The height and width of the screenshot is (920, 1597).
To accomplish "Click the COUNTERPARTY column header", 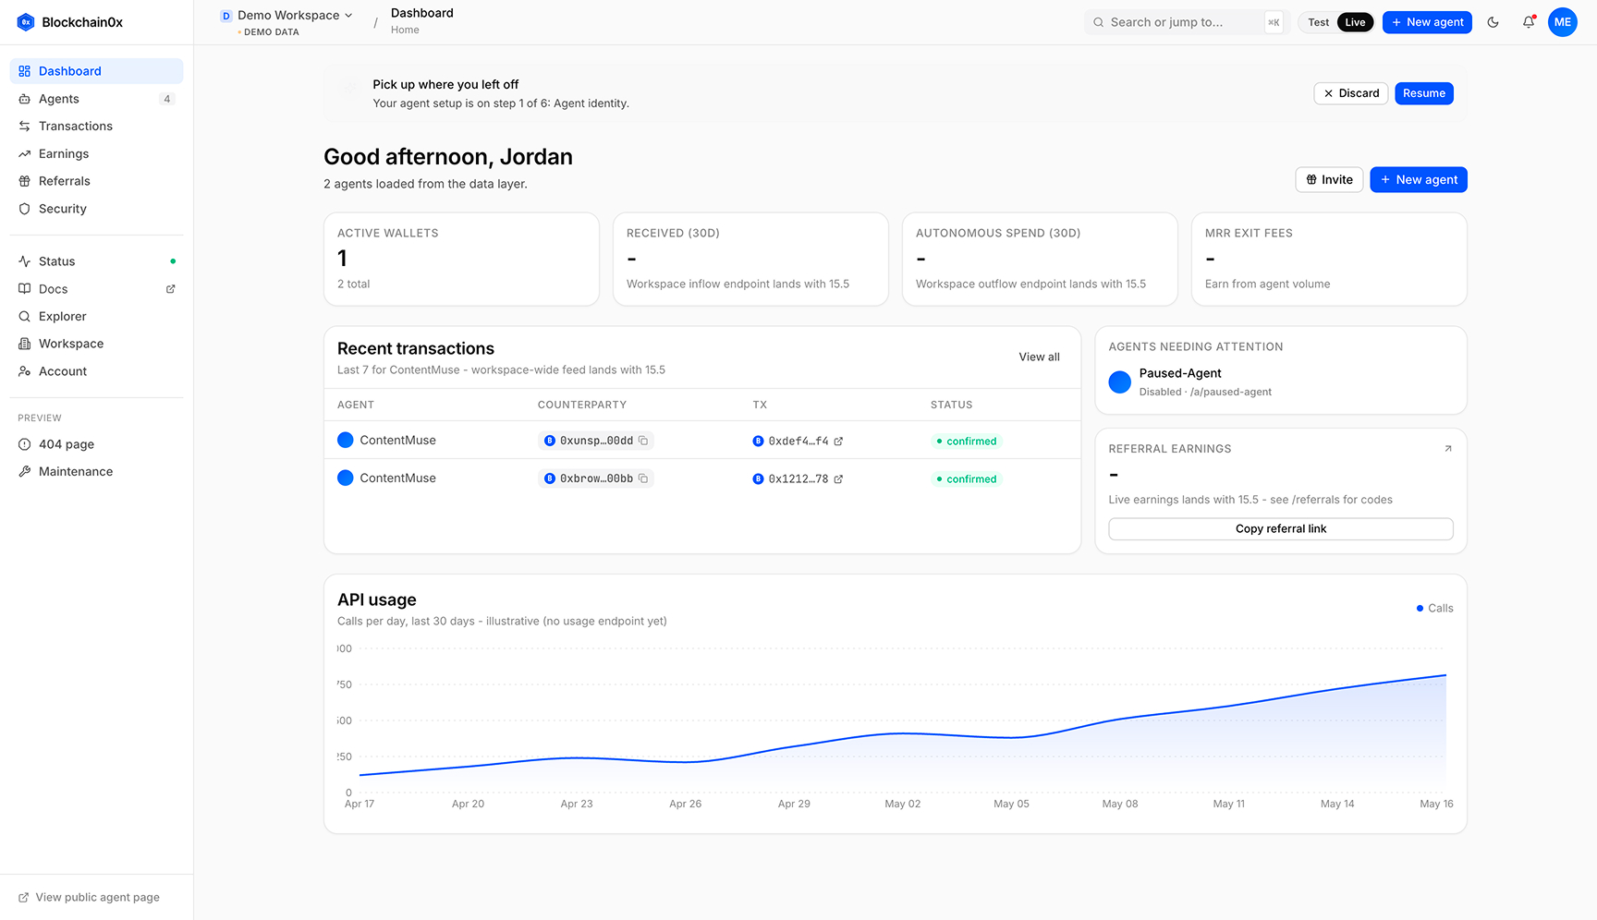I will click(582, 405).
